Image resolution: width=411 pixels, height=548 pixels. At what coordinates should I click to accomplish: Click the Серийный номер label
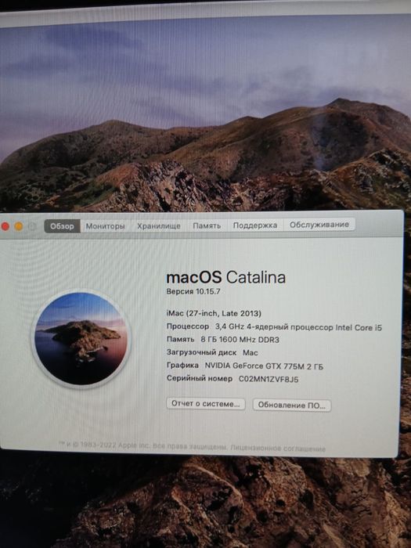tap(200, 378)
